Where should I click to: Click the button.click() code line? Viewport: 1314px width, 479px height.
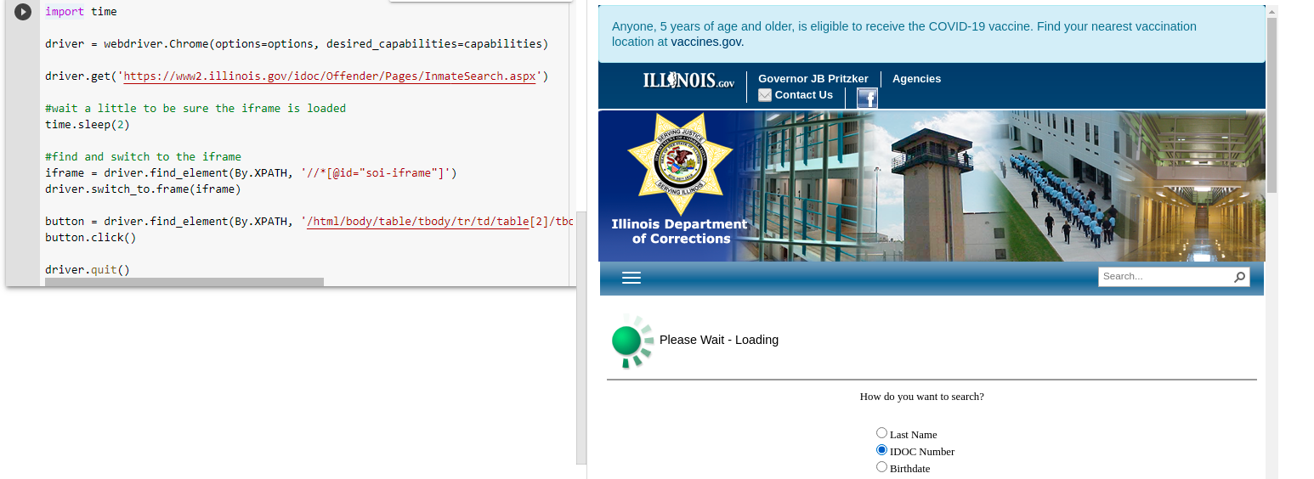pyautogui.click(x=91, y=238)
